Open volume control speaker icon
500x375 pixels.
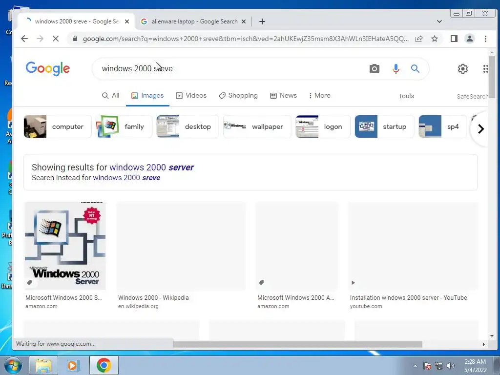click(x=451, y=366)
